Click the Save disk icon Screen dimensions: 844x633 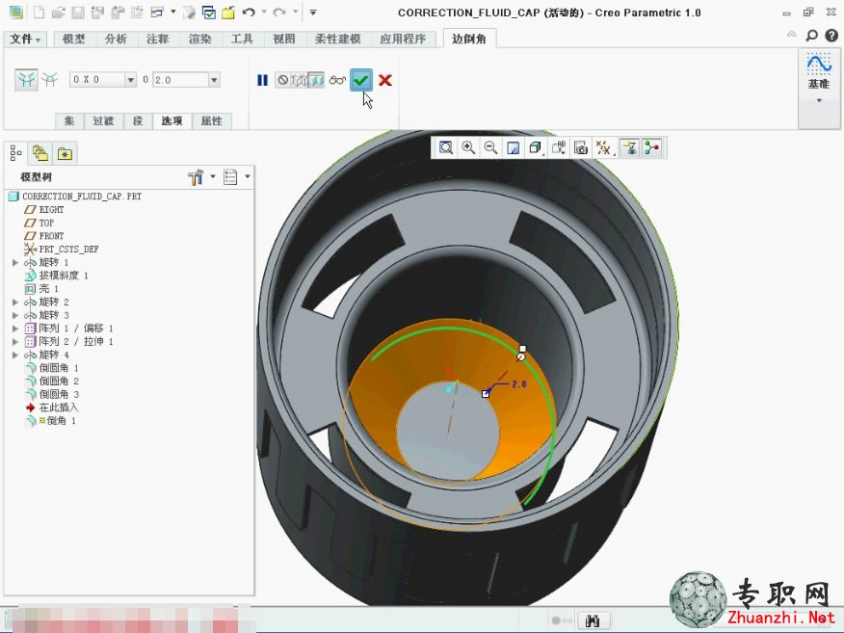click(x=78, y=13)
